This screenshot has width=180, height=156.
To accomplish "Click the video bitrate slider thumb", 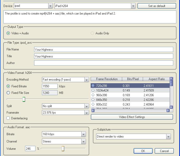I will click(24, 99).
